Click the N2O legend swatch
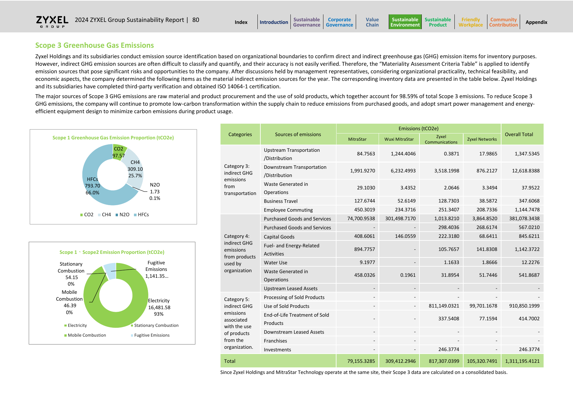Image resolution: width=573 pixels, height=406 pixels. point(117,215)
